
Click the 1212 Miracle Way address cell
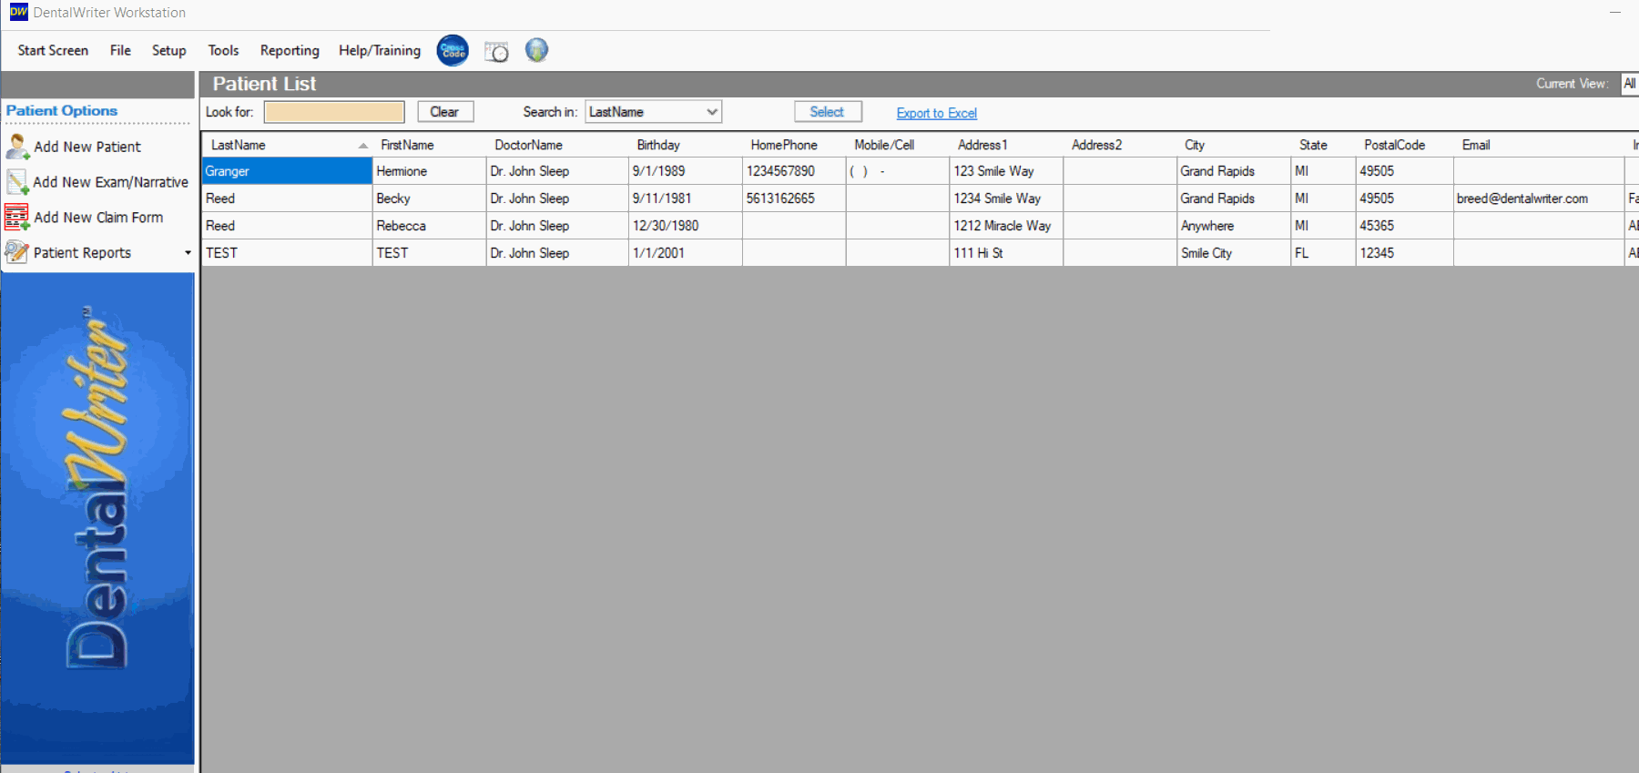(x=1006, y=226)
